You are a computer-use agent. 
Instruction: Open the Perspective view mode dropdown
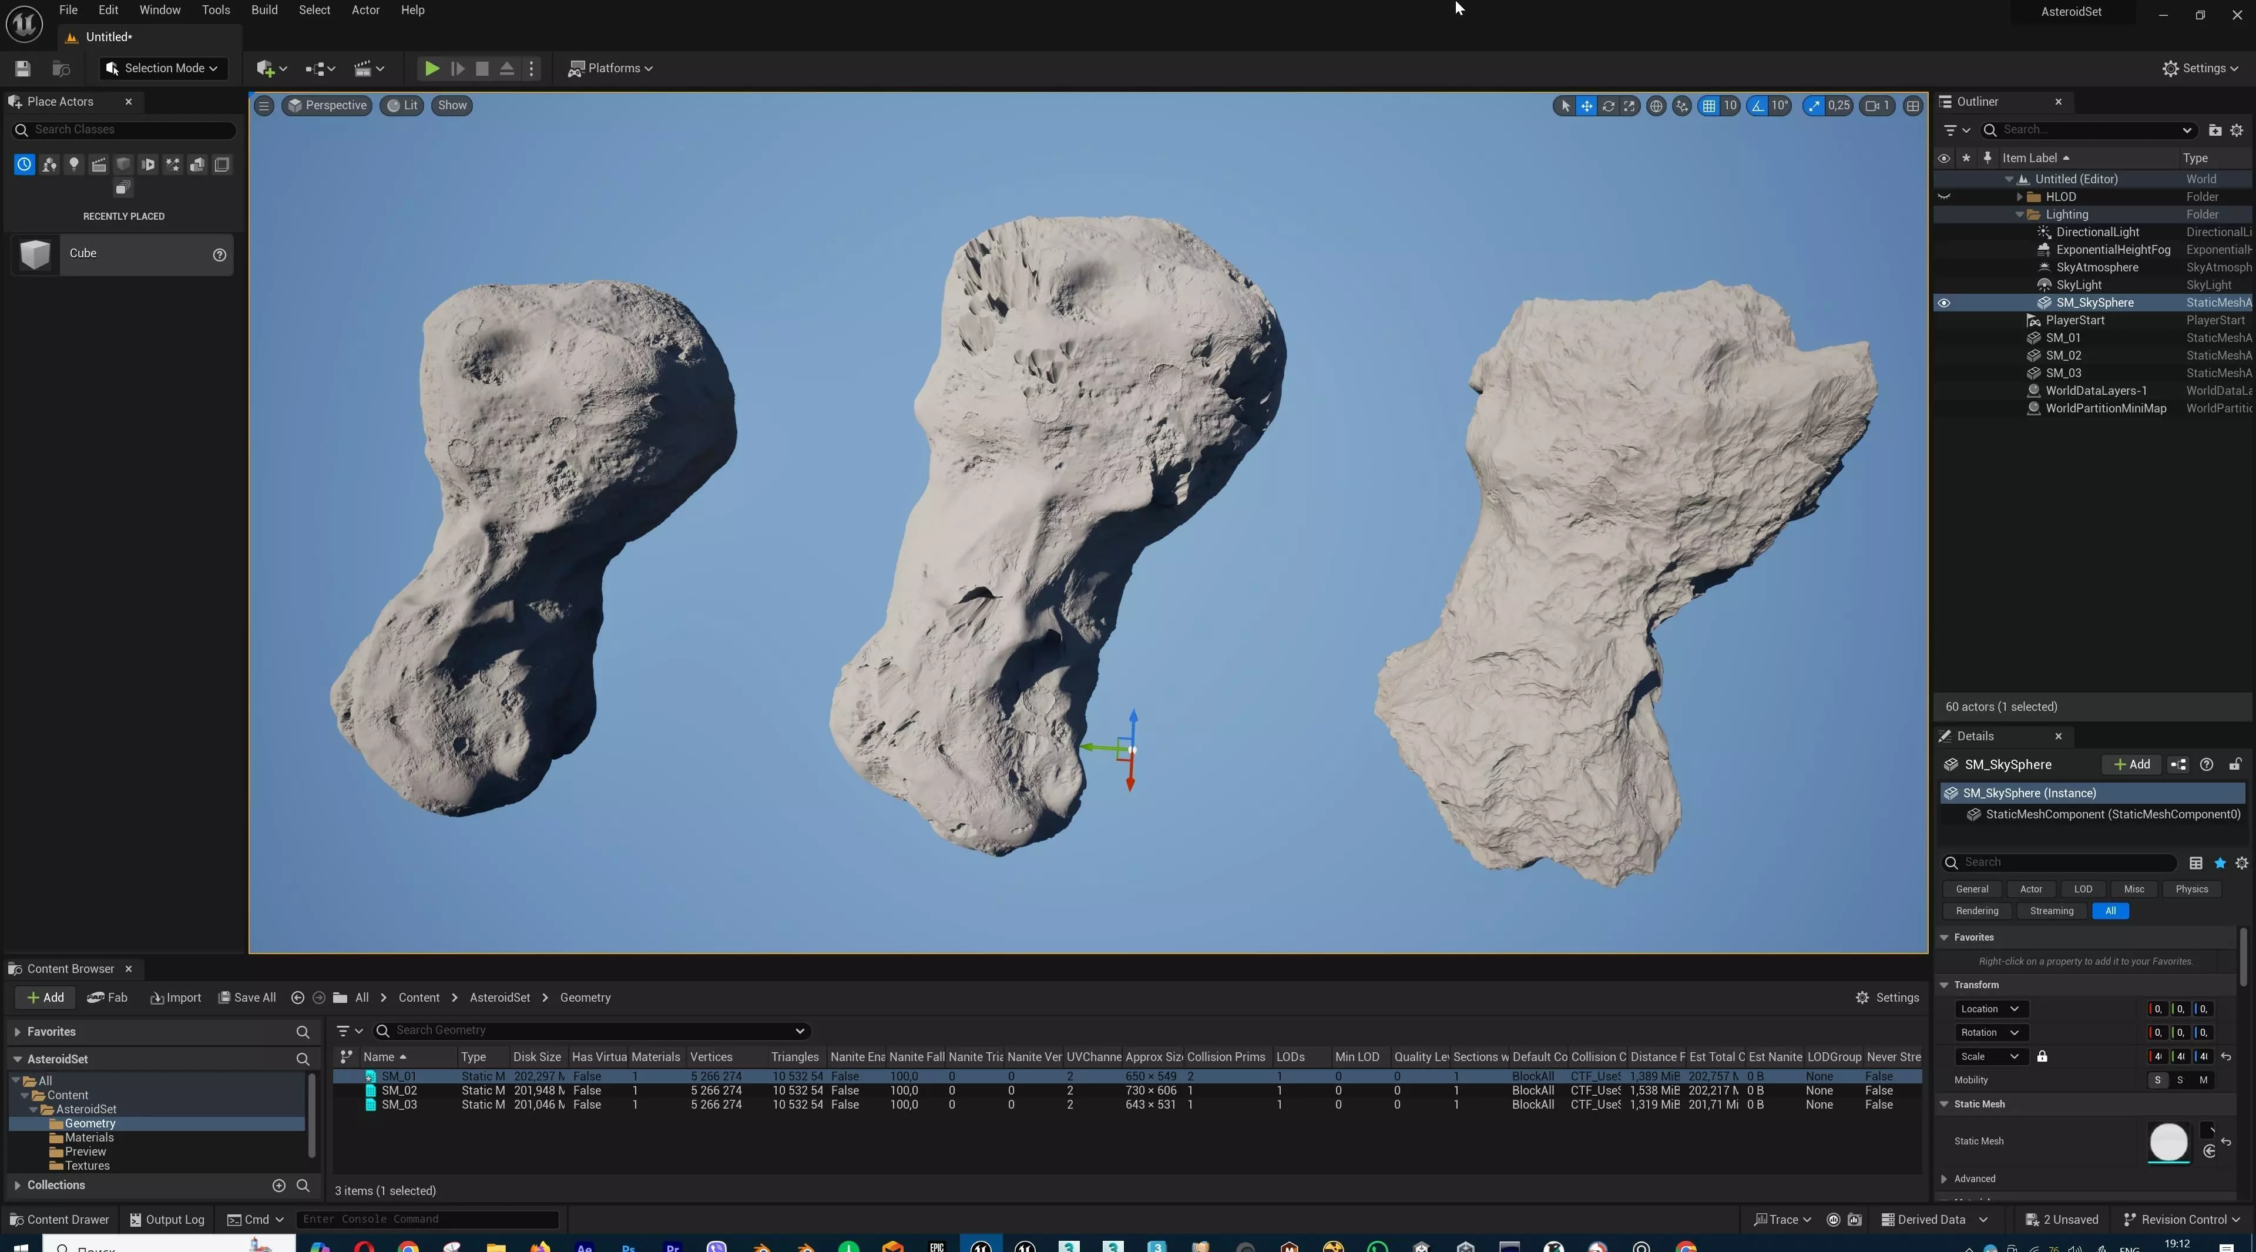click(327, 106)
